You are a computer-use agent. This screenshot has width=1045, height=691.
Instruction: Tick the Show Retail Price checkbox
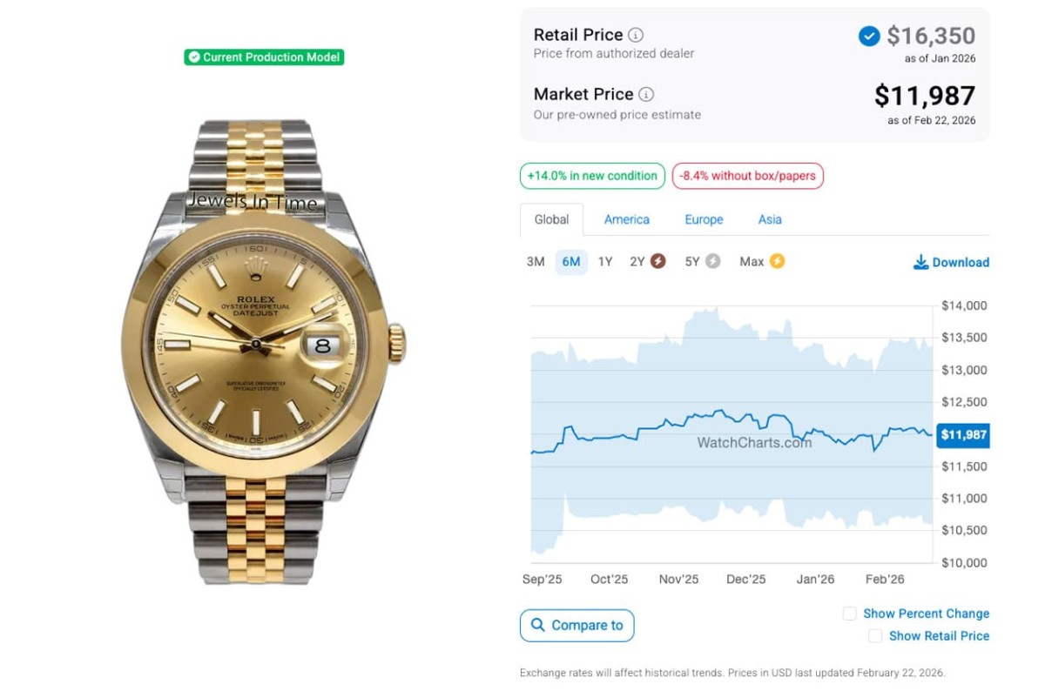point(875,636)
